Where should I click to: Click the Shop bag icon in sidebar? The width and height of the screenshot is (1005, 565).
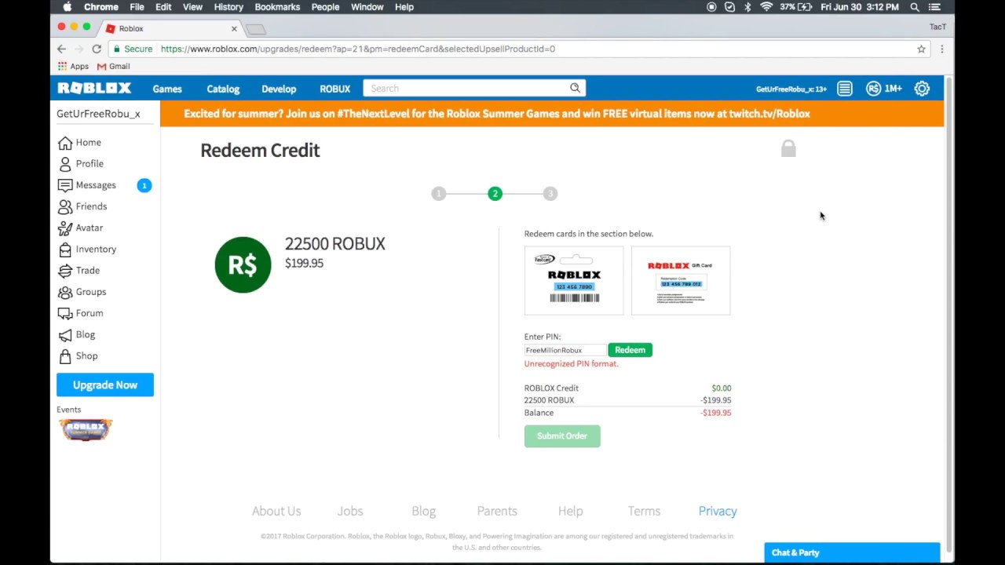pos(65,356)
